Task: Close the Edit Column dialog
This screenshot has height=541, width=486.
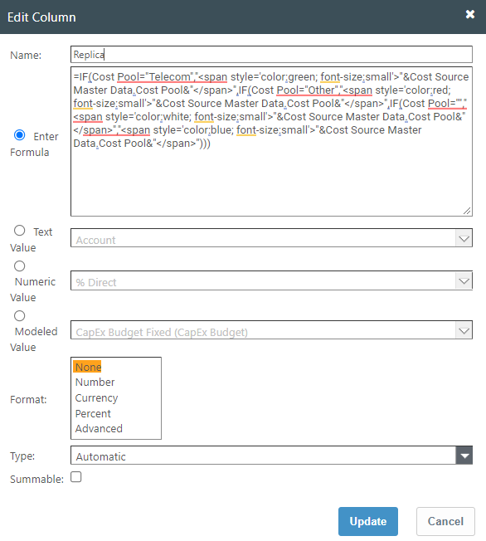Action: coord(469,14)
